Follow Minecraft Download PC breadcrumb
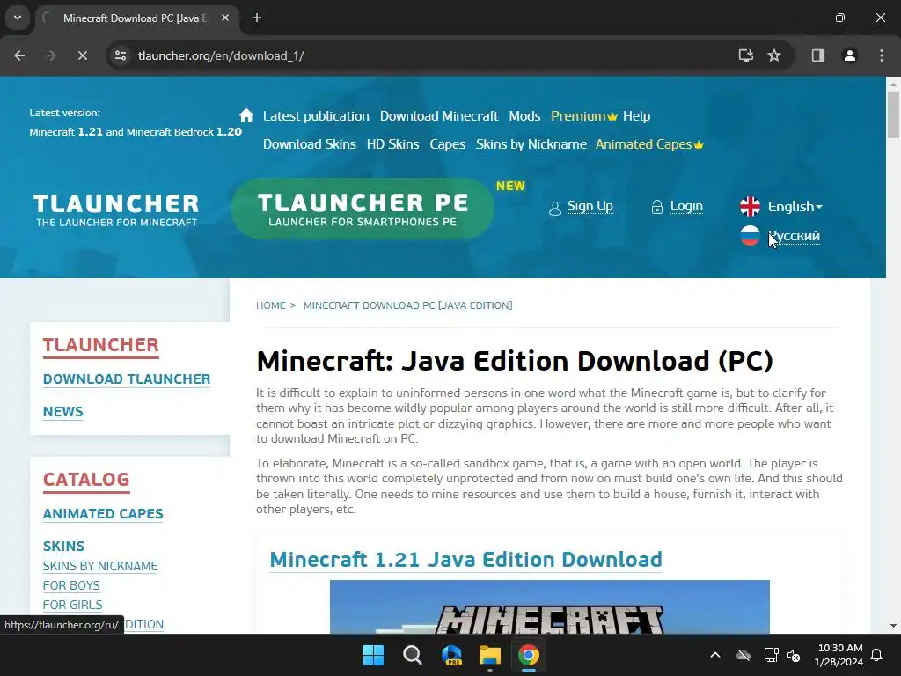Image resolution: width=901 pixels, height=676 pixels. tap(407, 305)
